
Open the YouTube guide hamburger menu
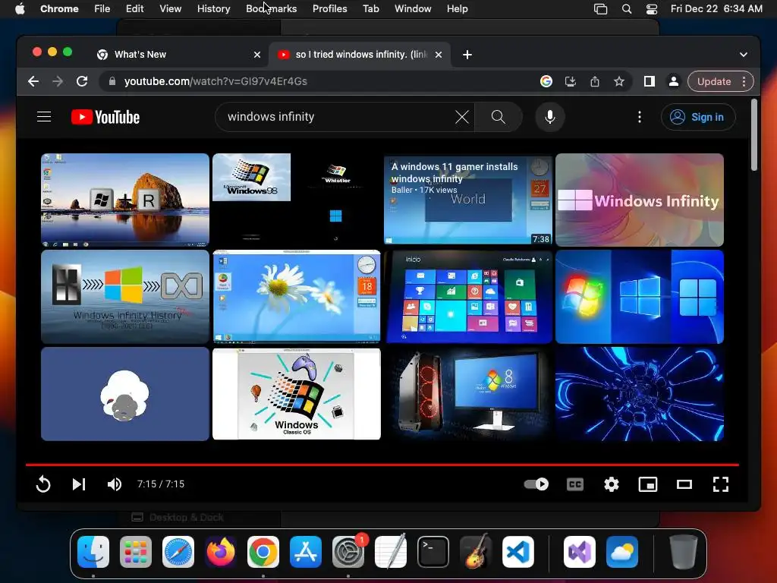[44, 116]
